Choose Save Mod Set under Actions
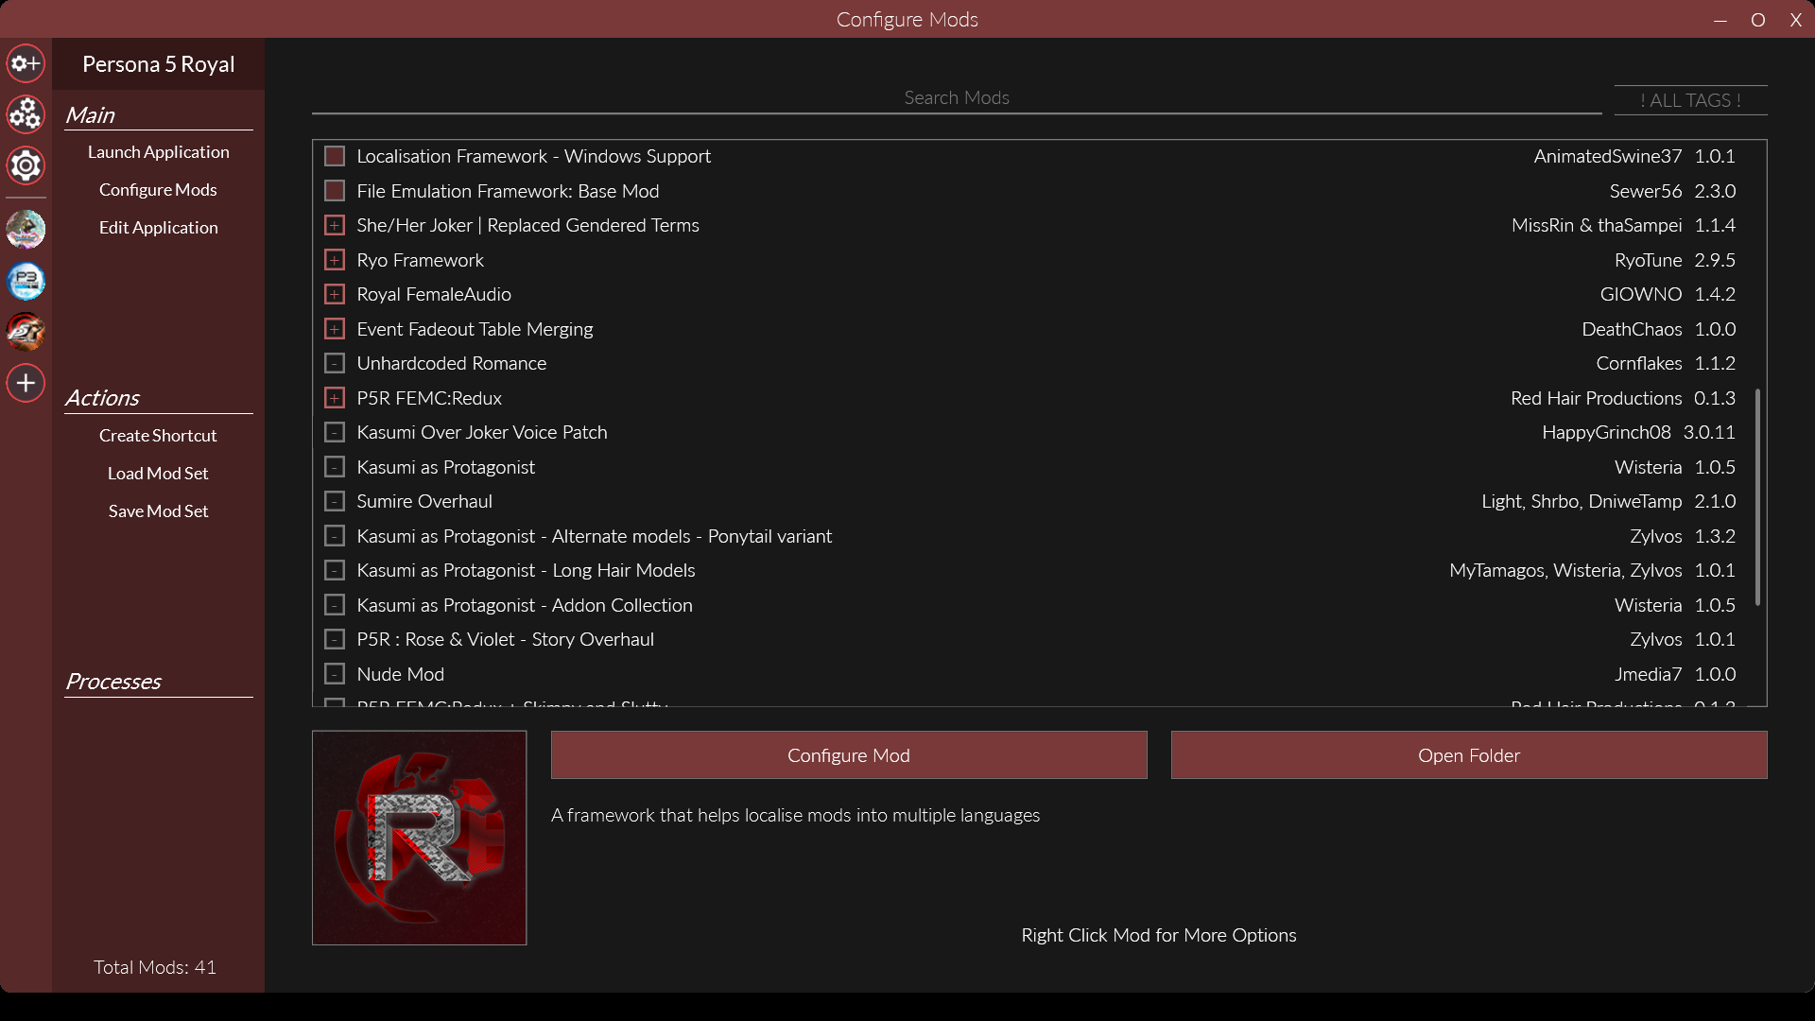Viewport: 1815px width, 1021px height. 159,511
